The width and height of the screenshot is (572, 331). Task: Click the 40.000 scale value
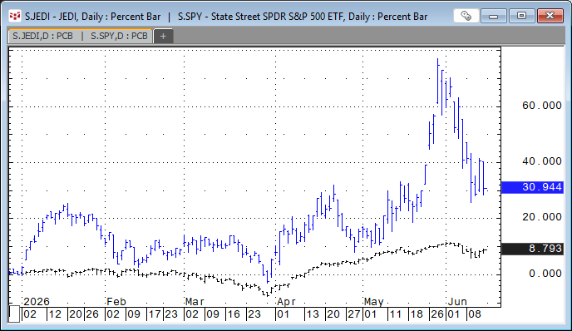click(542, 161)
